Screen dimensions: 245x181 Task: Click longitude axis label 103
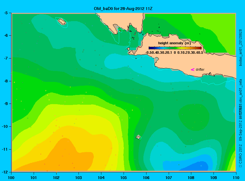tap(79, 178)
